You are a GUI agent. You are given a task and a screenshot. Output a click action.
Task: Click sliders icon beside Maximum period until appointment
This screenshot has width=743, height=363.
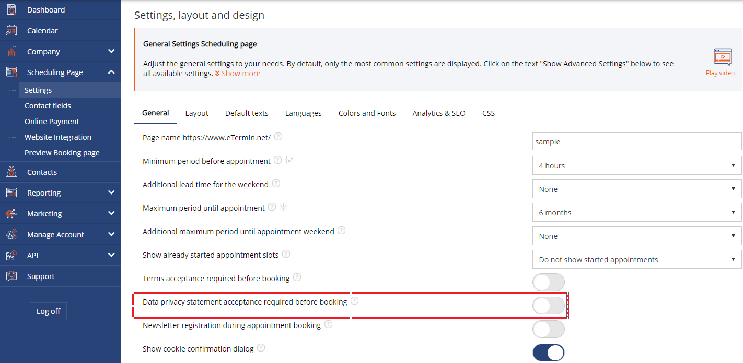point(284,207)
